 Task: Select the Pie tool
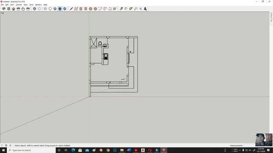115,8
